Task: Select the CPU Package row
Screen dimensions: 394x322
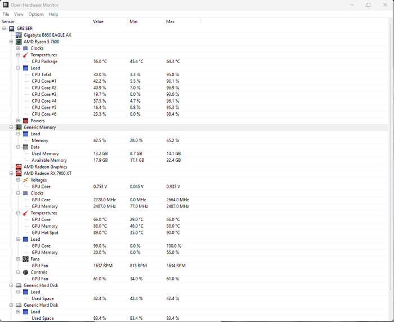Action: [194, 61]
